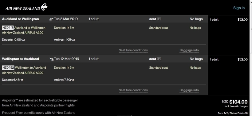Click the Auckland to Wellington header row
The width and height of the screenshot is (252, 116).
pos(104,19)
